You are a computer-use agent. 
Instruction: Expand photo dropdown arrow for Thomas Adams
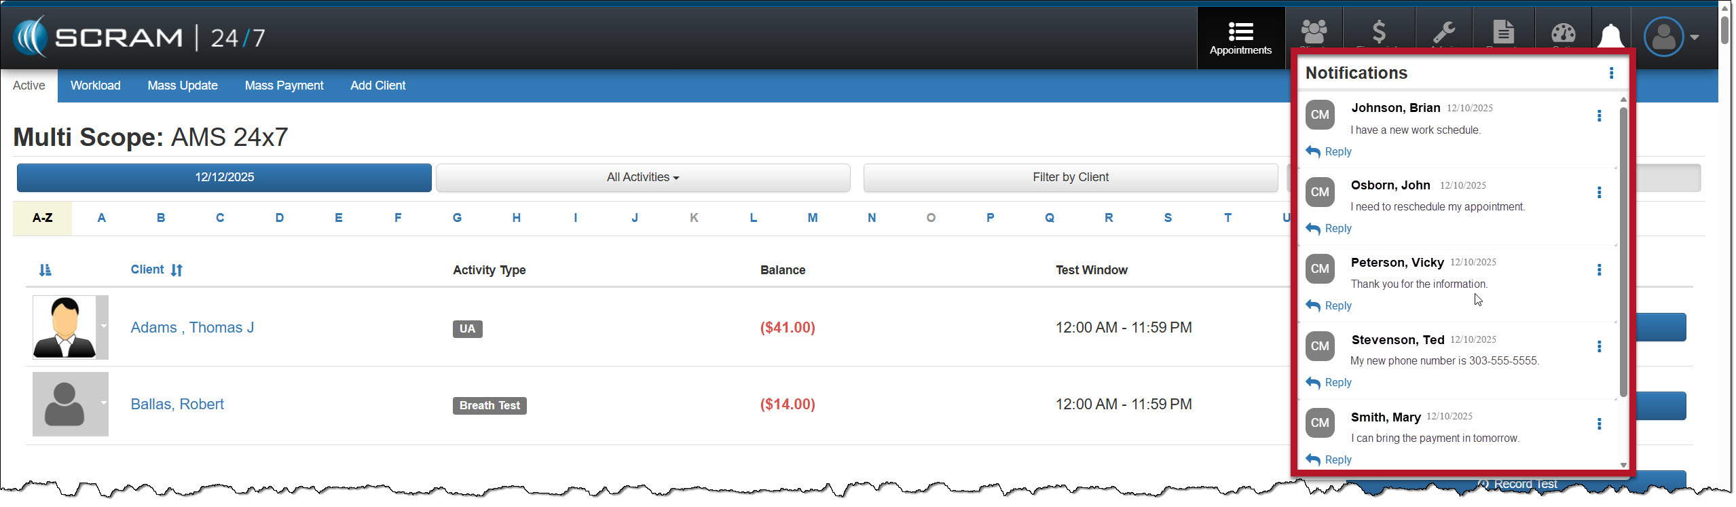[x=103, y=326]
